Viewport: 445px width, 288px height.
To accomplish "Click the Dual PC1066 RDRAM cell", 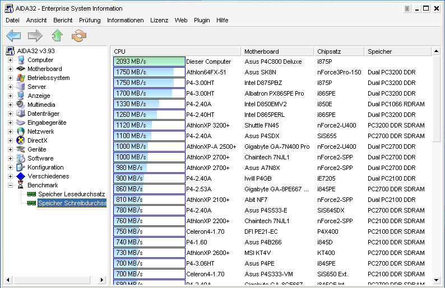I will [396, 104].
